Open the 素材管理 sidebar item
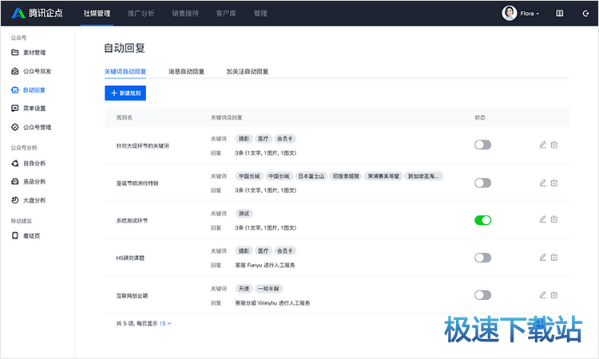The image size is (599, 359). coord(29,53)
